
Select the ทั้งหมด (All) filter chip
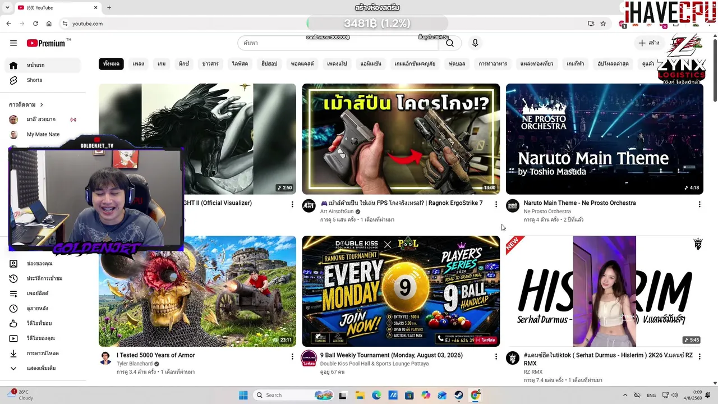[111, 63]
